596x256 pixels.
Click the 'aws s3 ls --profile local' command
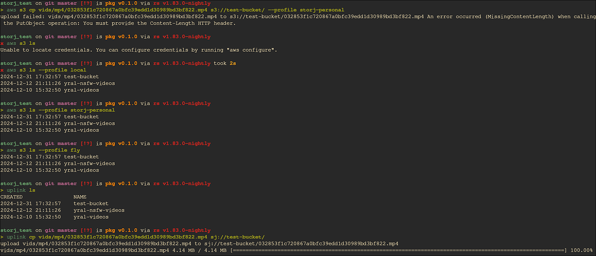(x=47, y=70)
